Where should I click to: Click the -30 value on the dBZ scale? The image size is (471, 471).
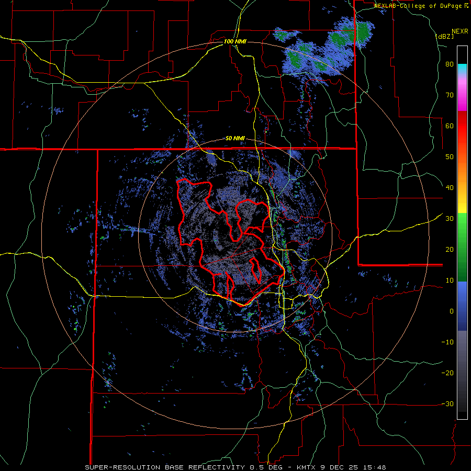tap(447, 403)
